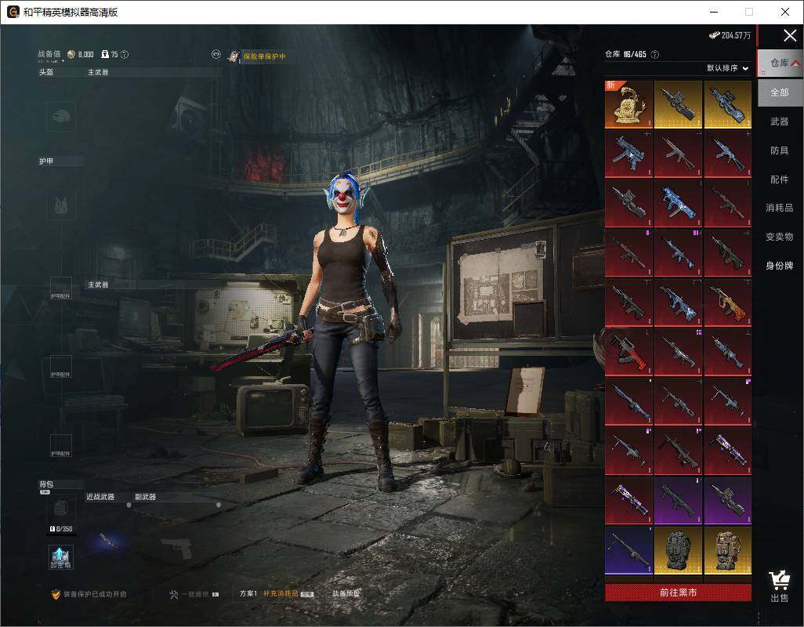The height and width of the screenshot is (627, 804).
Task: Click the bottom 护甲配件 attachment slot
Action: pyautogui.click(x=60, y=445)
